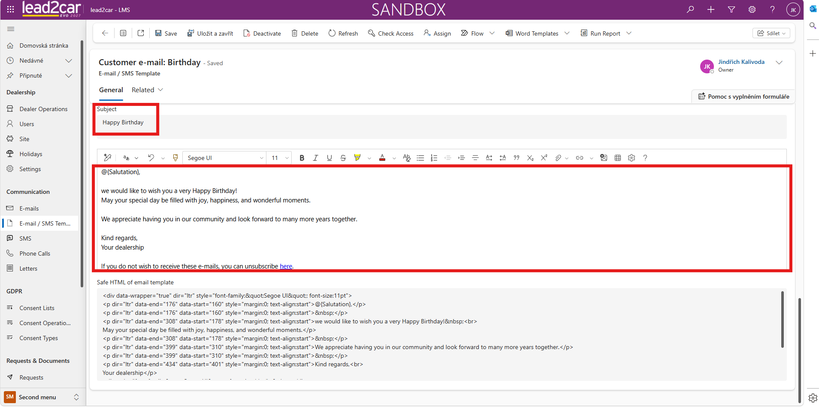This screenshot has height=407, width=822.
Task: Insert a block quote
Action: [517, 158]
